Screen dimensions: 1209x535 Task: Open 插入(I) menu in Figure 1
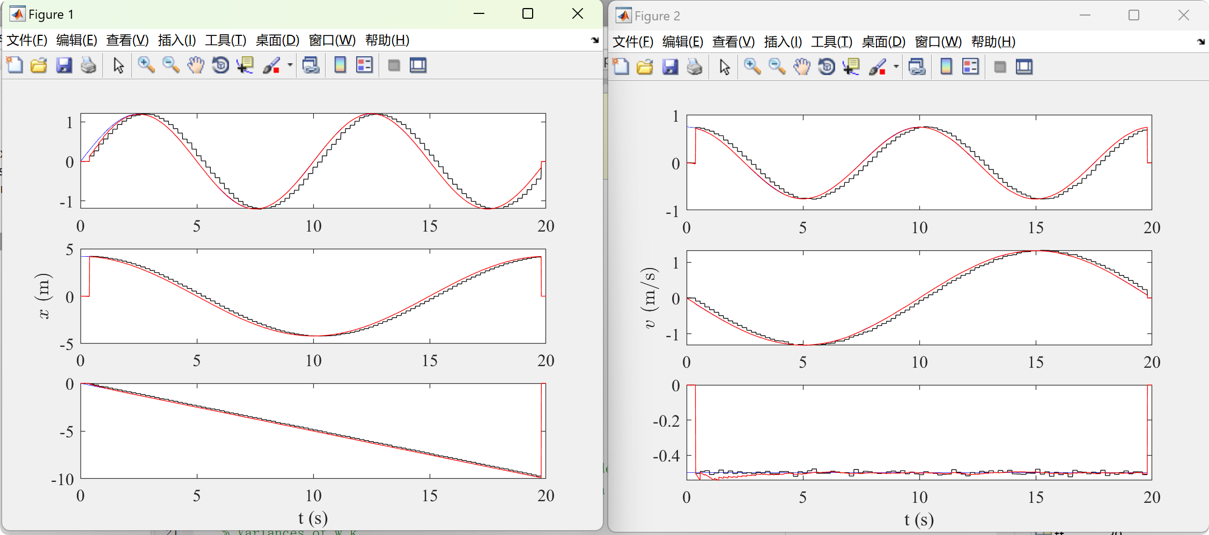click(x=177, y=40)
